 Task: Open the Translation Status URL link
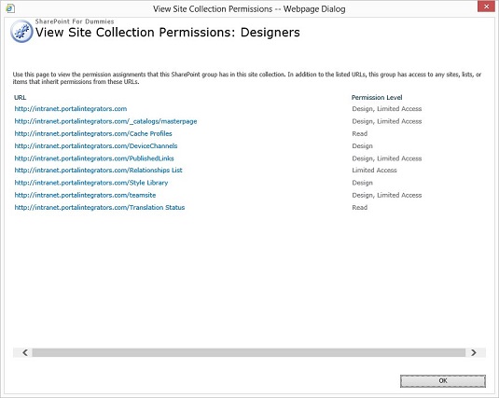(100, 208)
